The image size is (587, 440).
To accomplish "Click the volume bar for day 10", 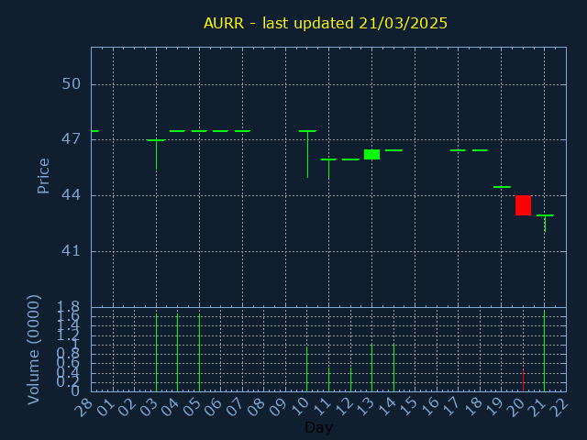I will tap(307, 368).
